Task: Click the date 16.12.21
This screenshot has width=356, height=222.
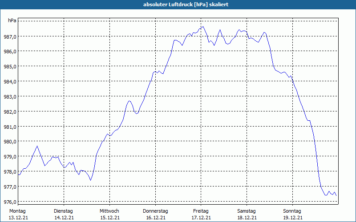Action: [x=156, y=218]
